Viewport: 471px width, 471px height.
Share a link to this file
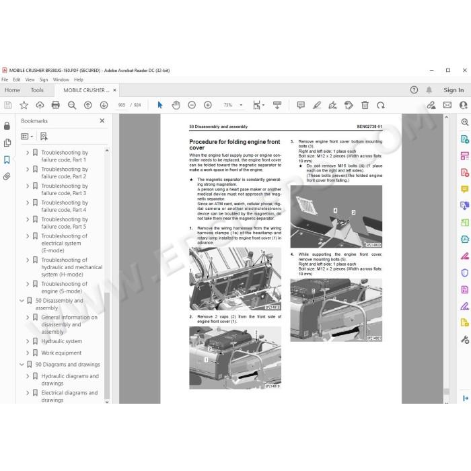click(x=431, y=105)
